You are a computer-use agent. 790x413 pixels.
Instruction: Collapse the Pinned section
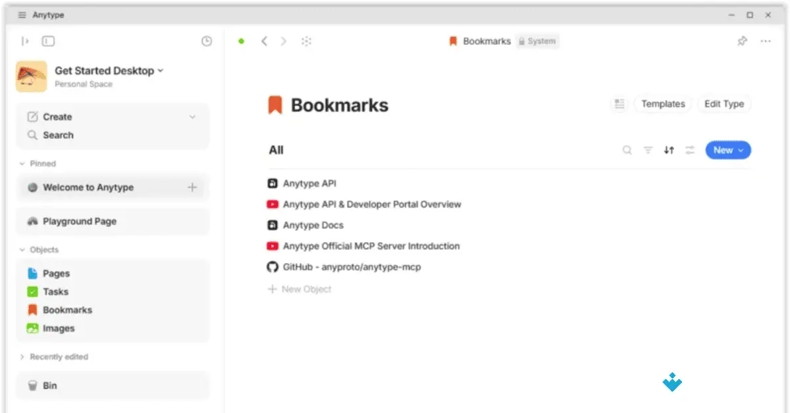coord(22,164)
